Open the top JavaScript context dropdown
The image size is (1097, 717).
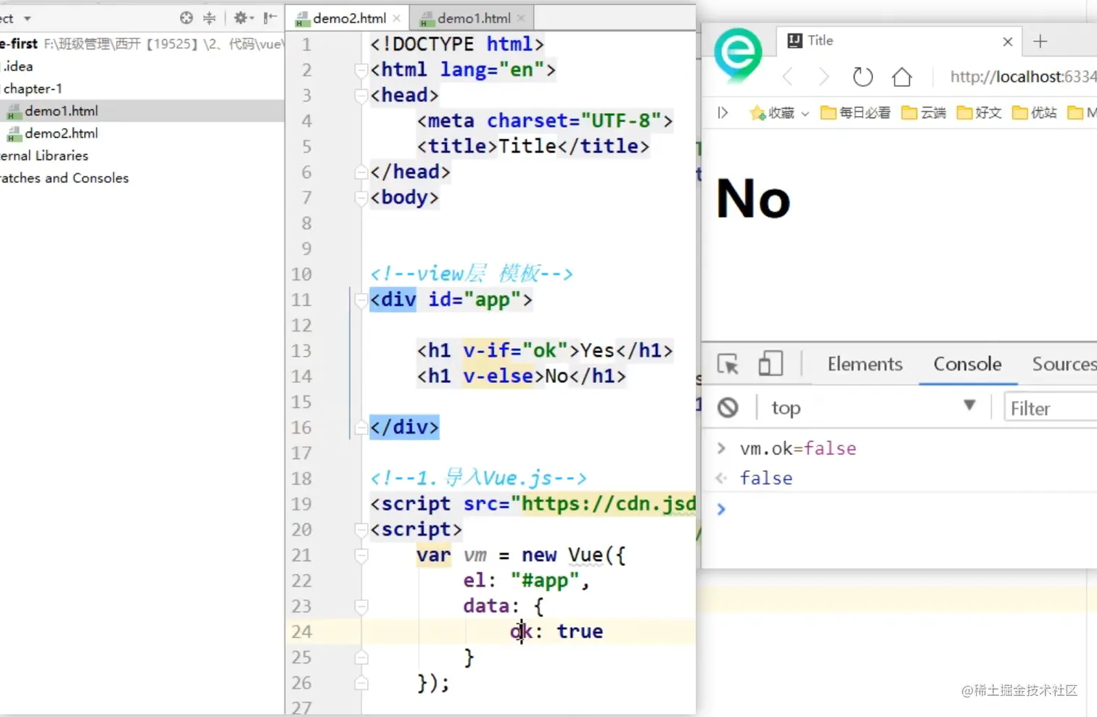[x=873, y=408]
